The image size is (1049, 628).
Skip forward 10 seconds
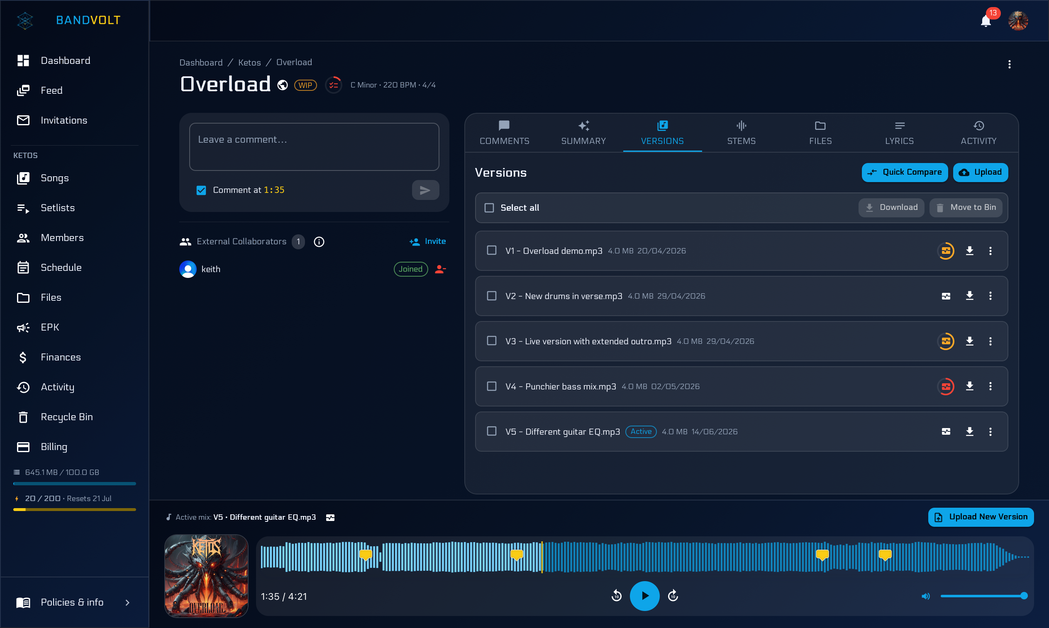pos(673,596)
